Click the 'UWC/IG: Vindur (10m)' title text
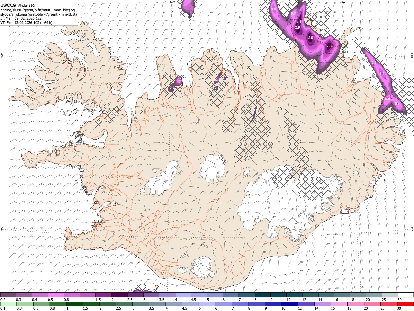 (20, 6)
